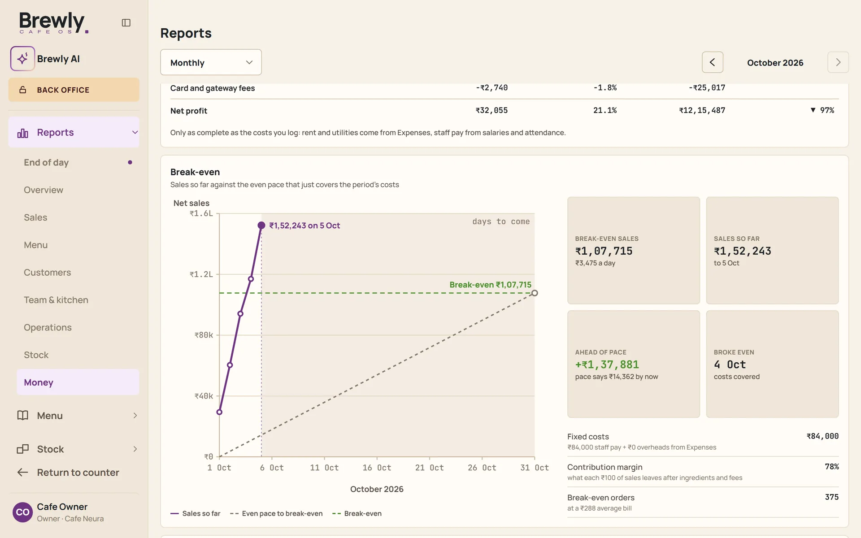Open Sales report

pos(78,217)
